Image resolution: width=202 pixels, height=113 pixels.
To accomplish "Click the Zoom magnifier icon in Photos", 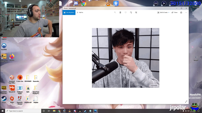I will [115, 13].
